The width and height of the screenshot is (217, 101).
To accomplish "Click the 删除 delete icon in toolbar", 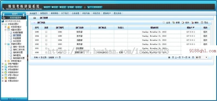I will click(x=192, y=23).
